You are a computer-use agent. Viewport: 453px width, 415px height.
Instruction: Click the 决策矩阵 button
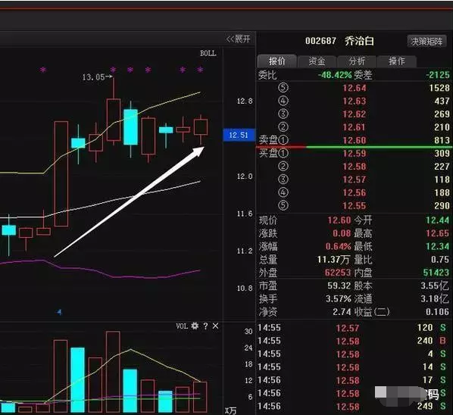(x=426, y=42)
